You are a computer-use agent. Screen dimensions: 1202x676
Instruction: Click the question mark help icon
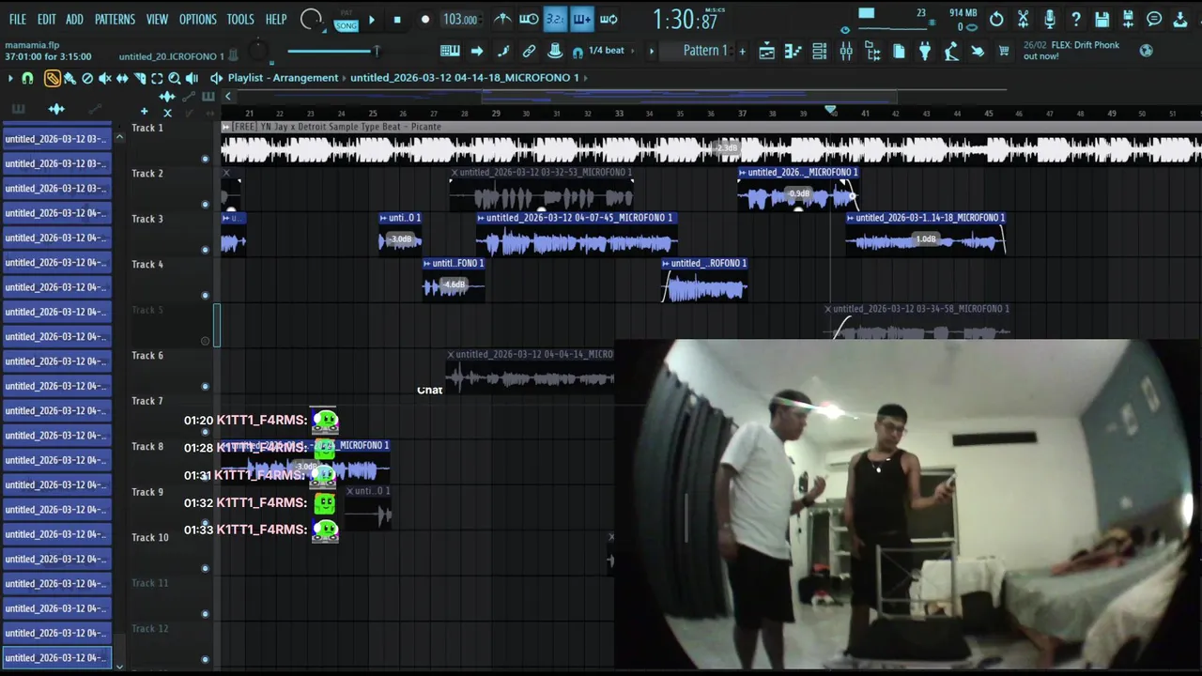coord(1076,20)
